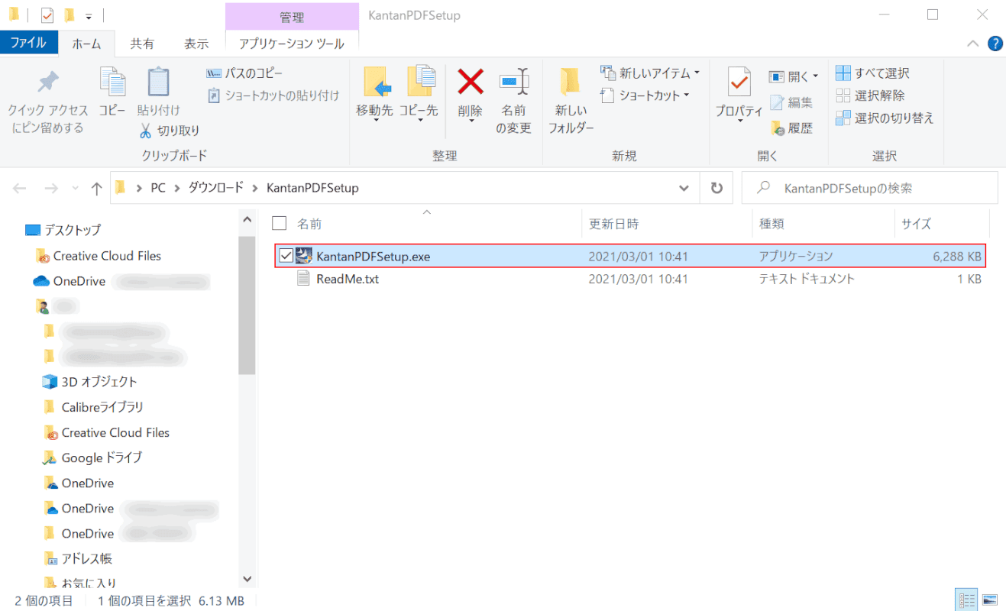Click the Cut (切り取り) scissors button

coord(170,131)
